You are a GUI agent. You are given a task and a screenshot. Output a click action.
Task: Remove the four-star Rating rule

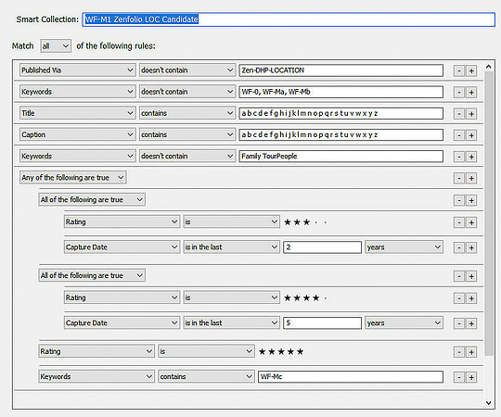coord(459,298)
